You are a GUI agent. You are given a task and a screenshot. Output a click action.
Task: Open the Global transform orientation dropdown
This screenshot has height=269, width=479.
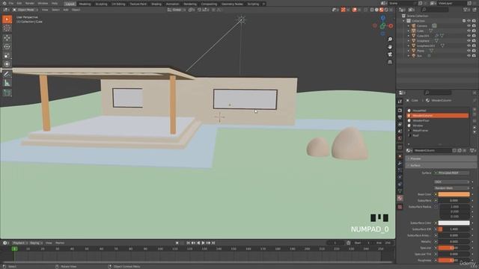177,10
